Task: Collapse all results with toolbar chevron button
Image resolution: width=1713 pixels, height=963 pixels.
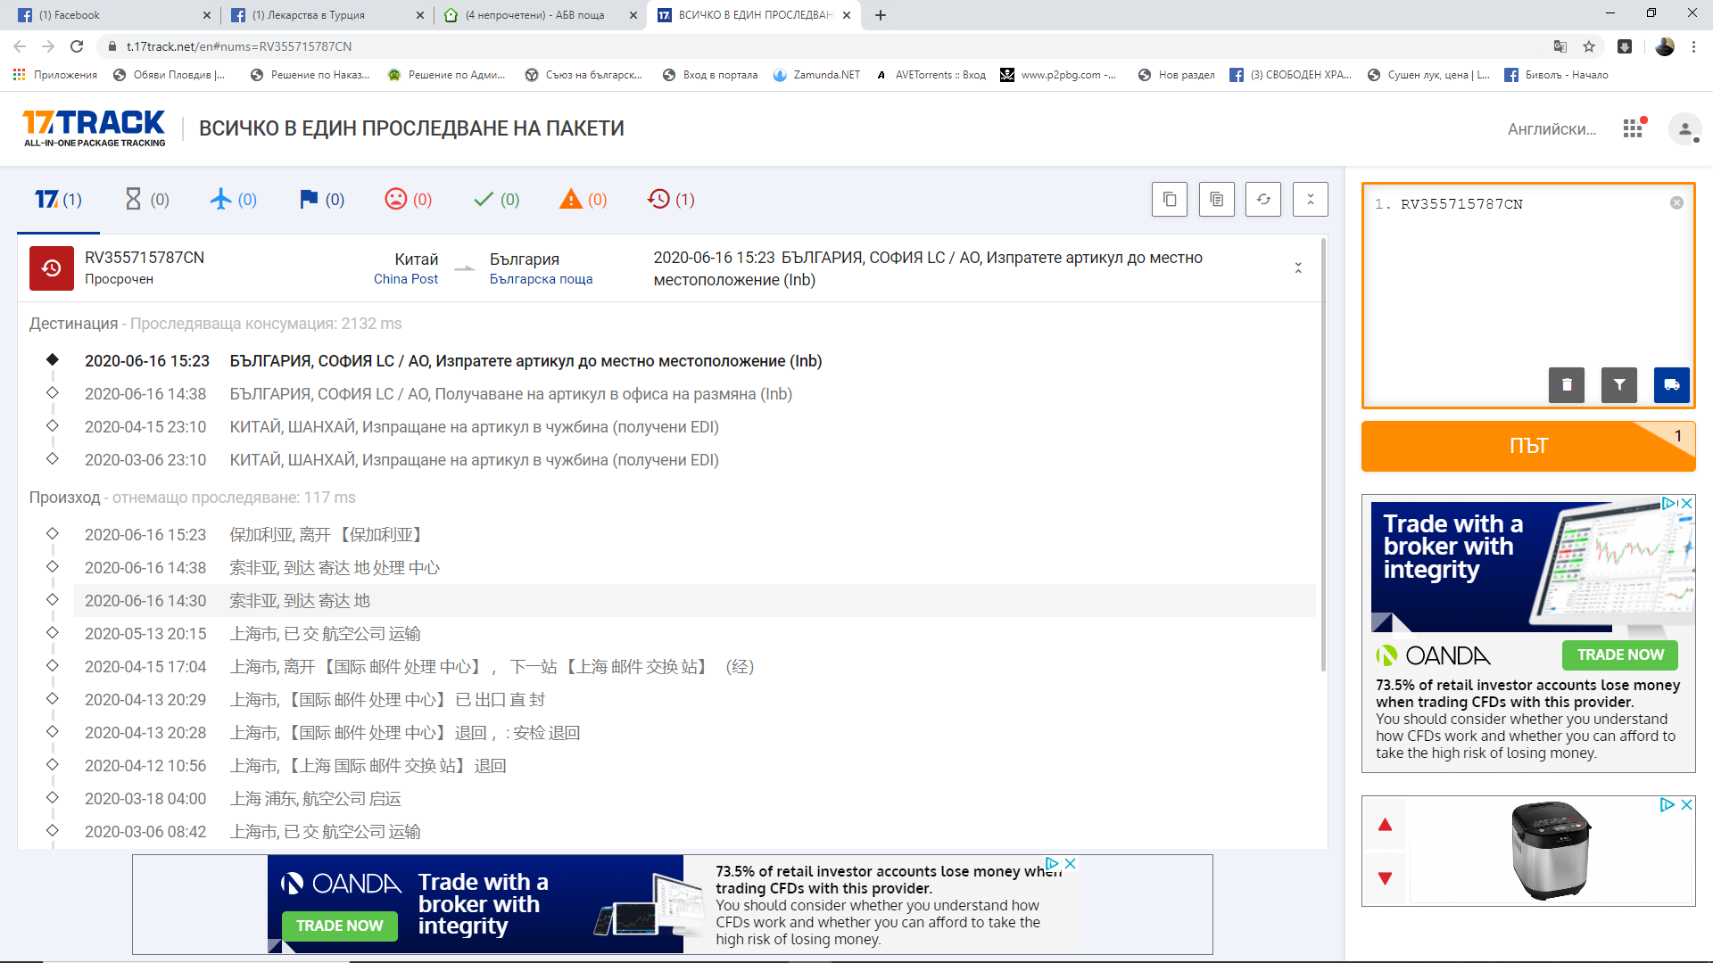Action: (1310, 200)
